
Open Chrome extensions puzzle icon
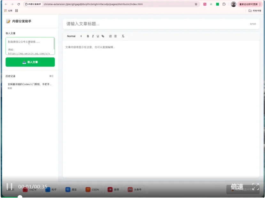tap(224, 4)
